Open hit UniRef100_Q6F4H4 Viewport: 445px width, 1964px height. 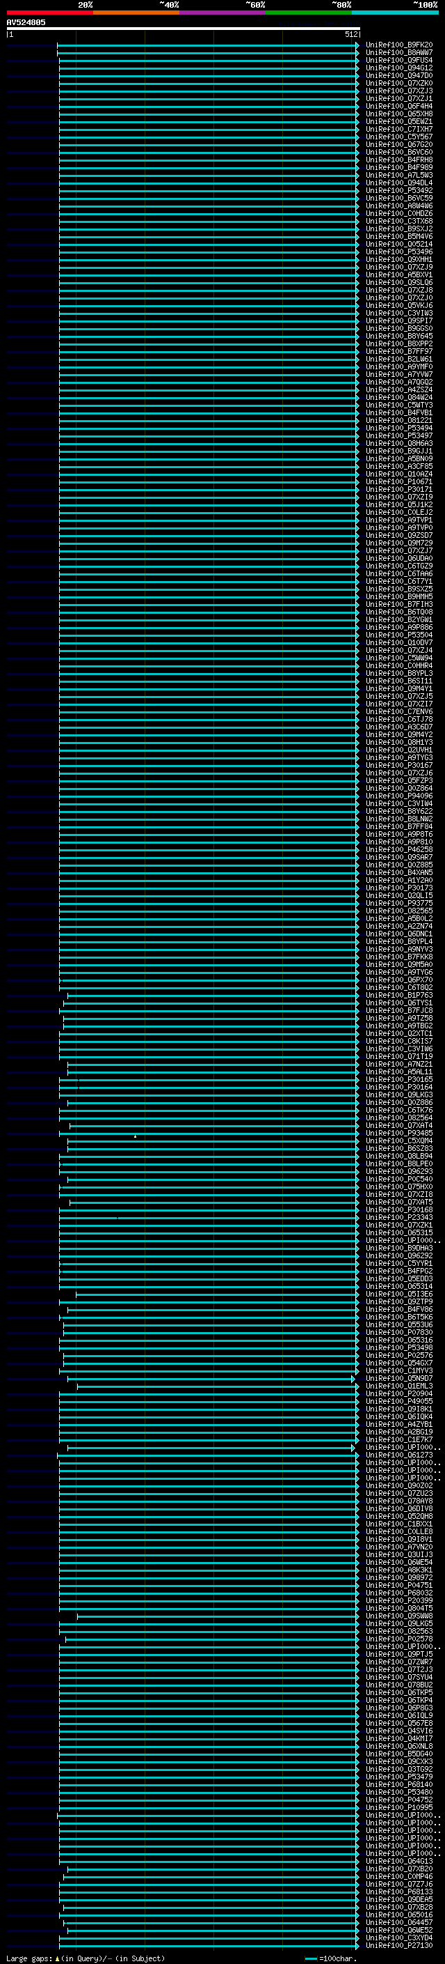398,106
